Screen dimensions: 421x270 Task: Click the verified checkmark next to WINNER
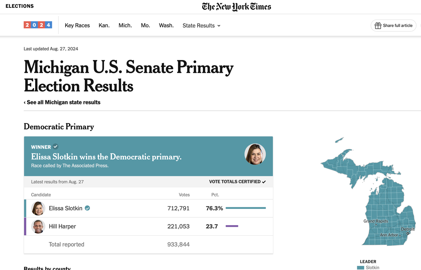point(55,146)
